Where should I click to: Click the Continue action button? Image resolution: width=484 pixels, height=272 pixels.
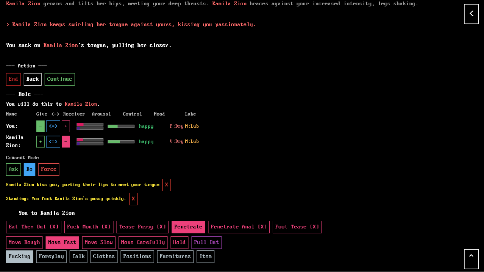60,79
